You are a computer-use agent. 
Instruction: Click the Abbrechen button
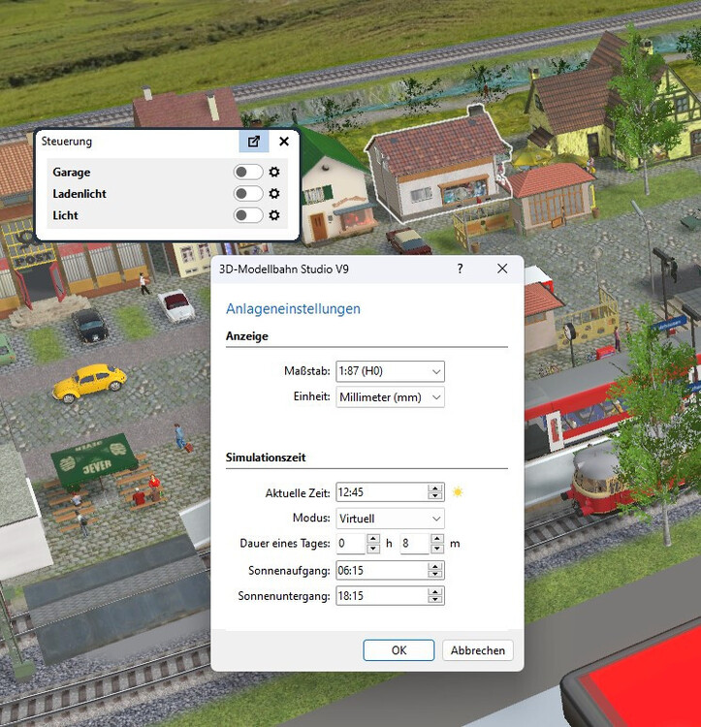pos(478,650)
